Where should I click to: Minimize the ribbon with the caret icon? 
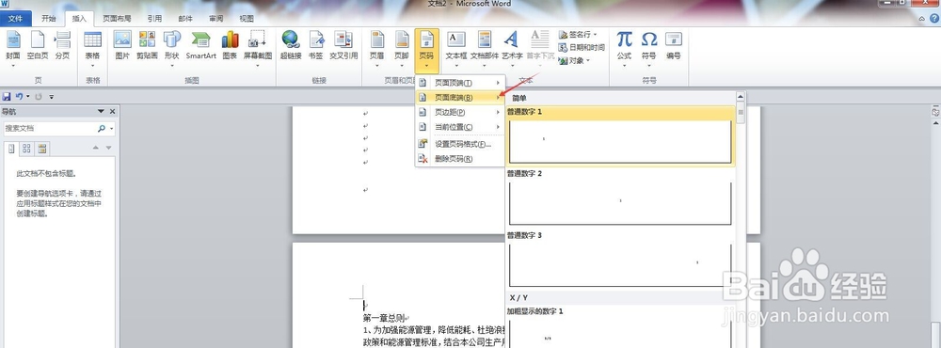pos(922,19)
